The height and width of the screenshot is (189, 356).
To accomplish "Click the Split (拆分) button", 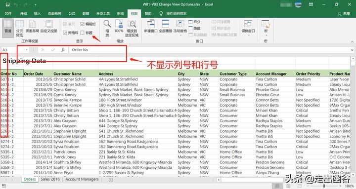I will (195, 22).
